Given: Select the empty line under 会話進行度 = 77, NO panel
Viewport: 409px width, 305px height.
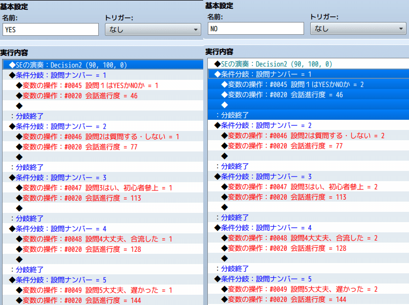Looking at the screenshot, I should (x=308, y=156).
